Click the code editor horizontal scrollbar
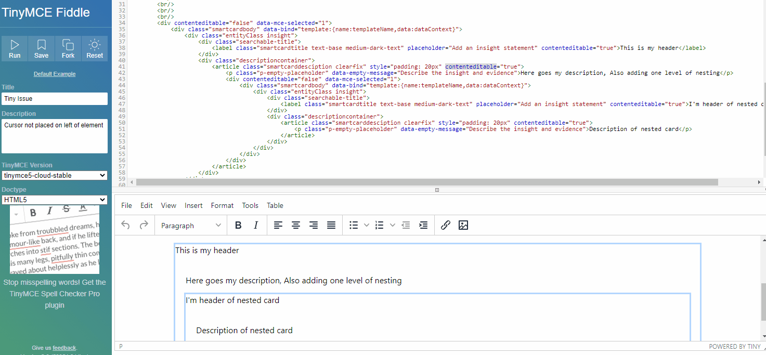Viewport: 766px width, 355px height. pos(426,182)
